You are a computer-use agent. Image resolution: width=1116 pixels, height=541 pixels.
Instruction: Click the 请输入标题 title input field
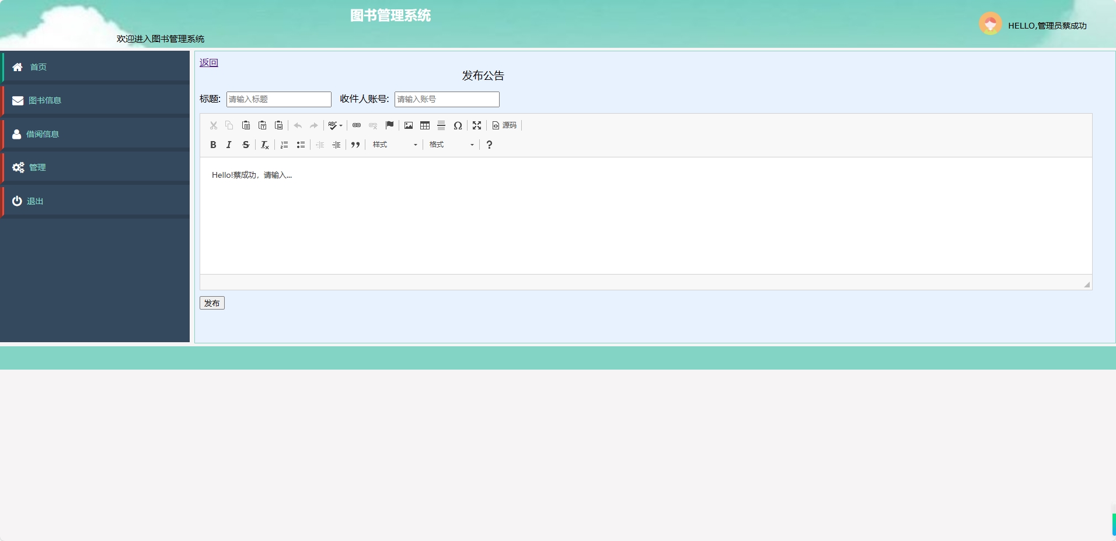pyautogui.click(x=278, y=99)
